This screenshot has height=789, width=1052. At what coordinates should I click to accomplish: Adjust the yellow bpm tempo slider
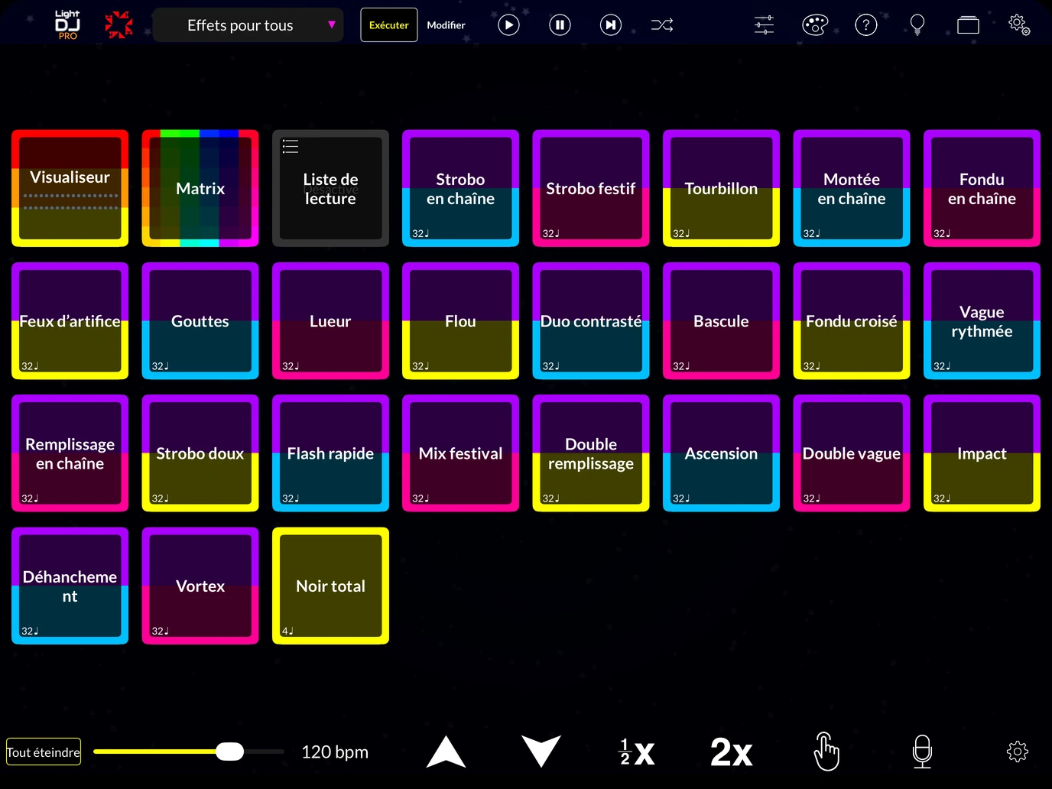[x=188, y=752]
